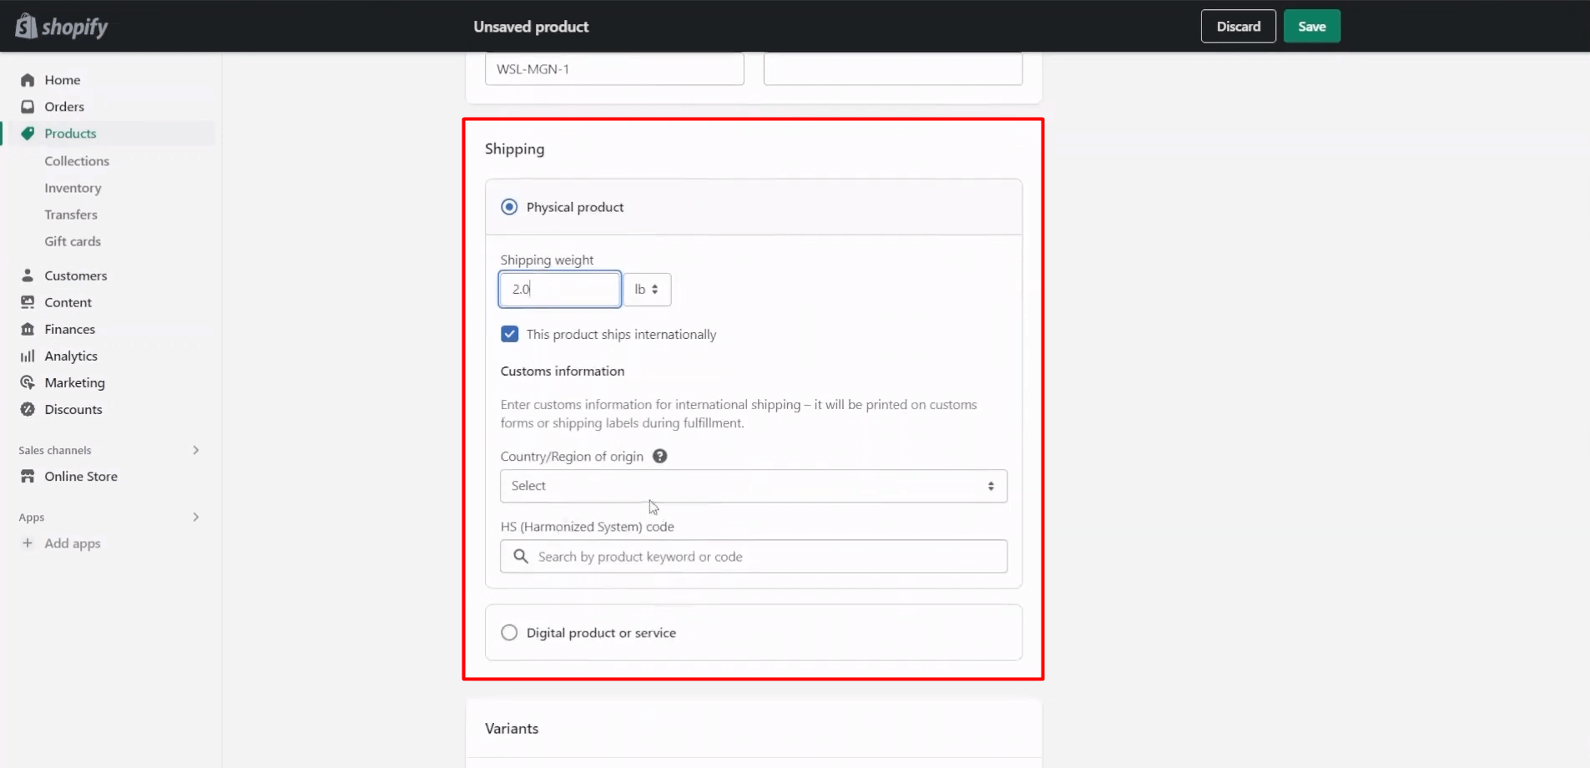The width and height of the screenshot is (1590, 768).
Task: Click the Customers person icon
Action: tap(28, 275)
